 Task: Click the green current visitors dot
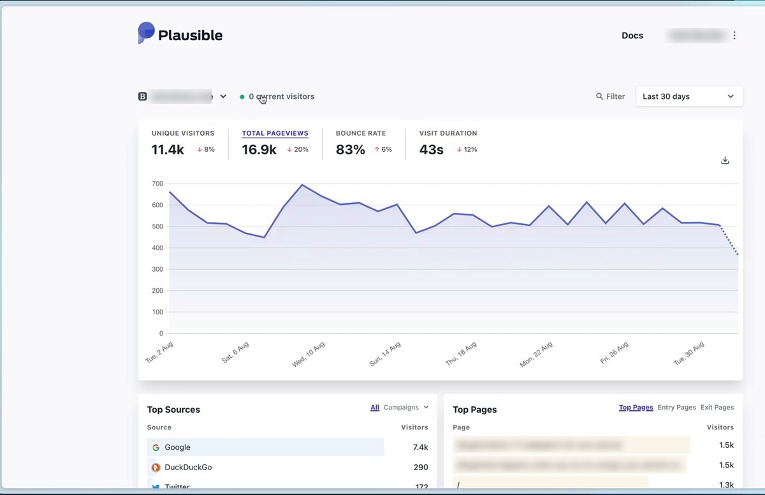242,97
